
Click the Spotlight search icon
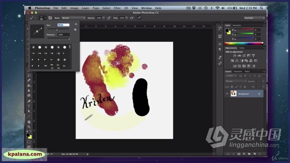[x=261, y=8]
